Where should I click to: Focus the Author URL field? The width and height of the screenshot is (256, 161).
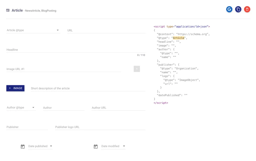point(118,108)
